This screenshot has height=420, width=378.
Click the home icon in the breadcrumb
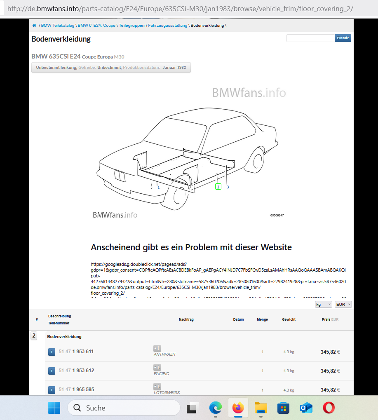(34, 26)
